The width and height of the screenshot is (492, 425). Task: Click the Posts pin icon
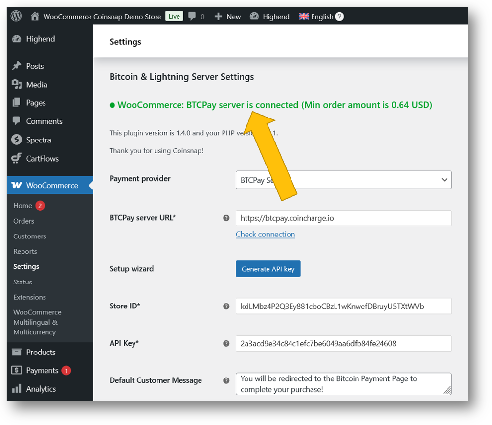(x=16, y=66)
